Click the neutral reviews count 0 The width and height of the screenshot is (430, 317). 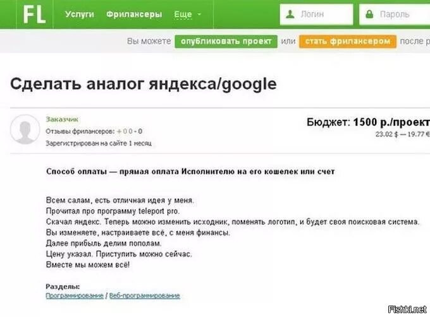point(130,131)
